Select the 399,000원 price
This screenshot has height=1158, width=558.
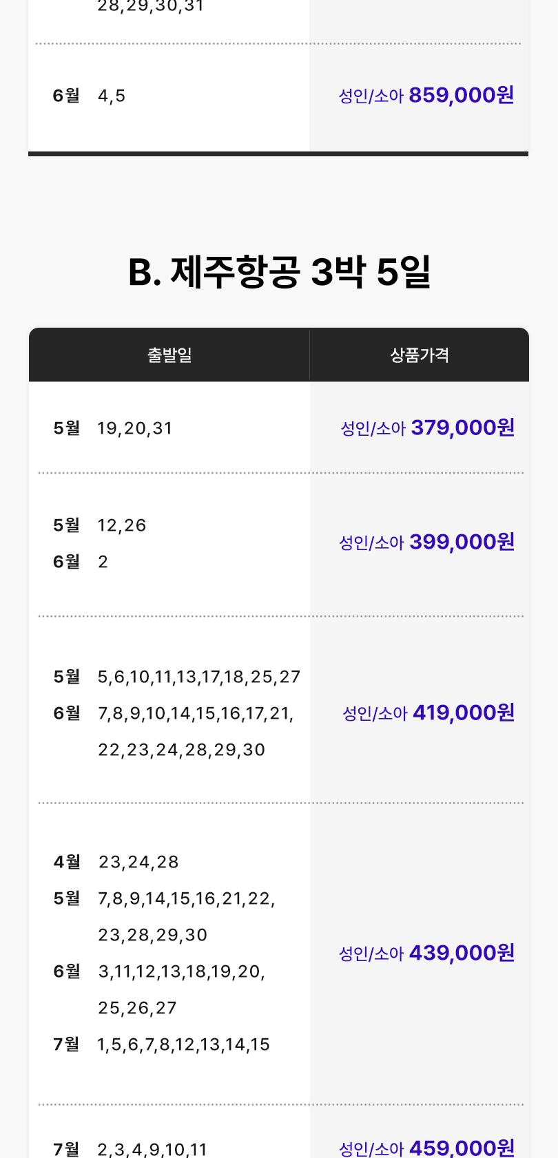[462, 542]
